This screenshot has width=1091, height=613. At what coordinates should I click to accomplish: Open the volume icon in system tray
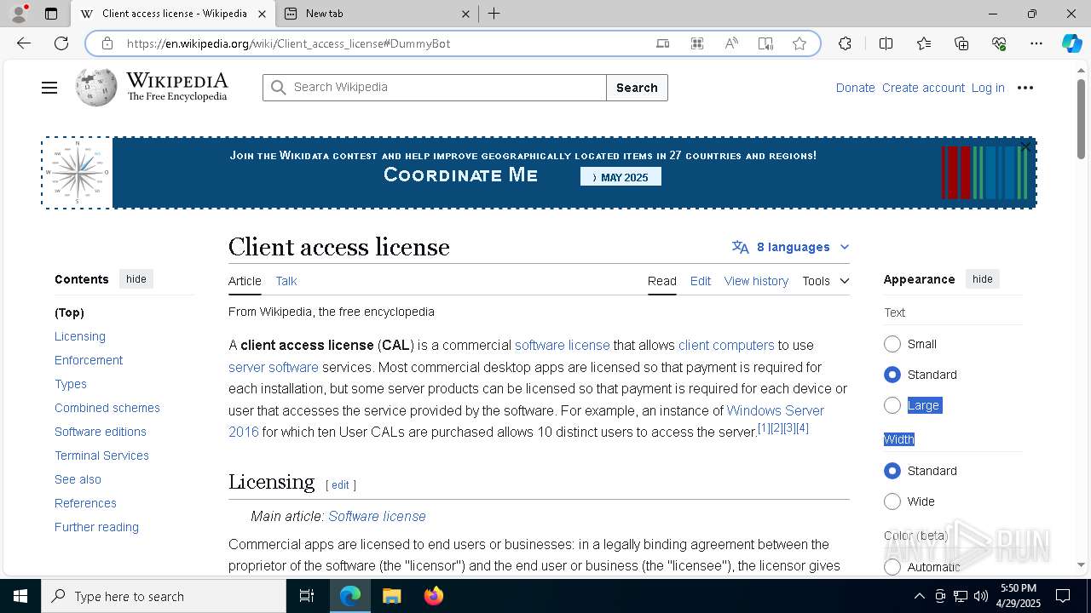tap(980, 596)
